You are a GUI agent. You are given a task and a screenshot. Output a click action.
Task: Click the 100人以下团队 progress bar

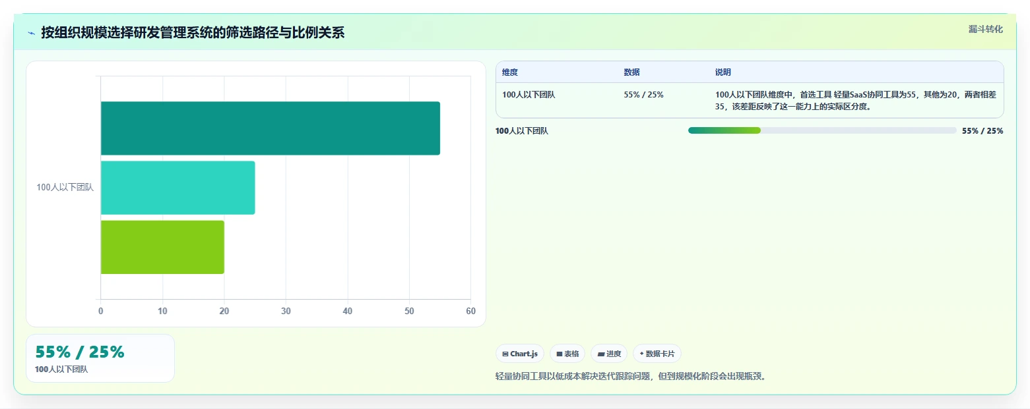pyautogui.click(x=822, y=130)
